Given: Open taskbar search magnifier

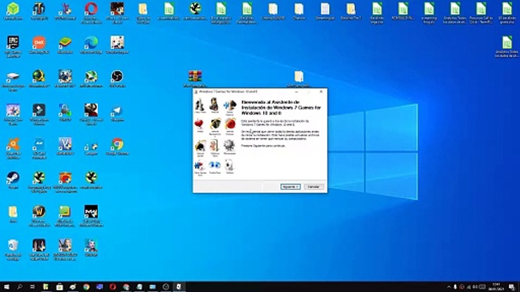Looking at the screenshot, I should pos(19,287).
